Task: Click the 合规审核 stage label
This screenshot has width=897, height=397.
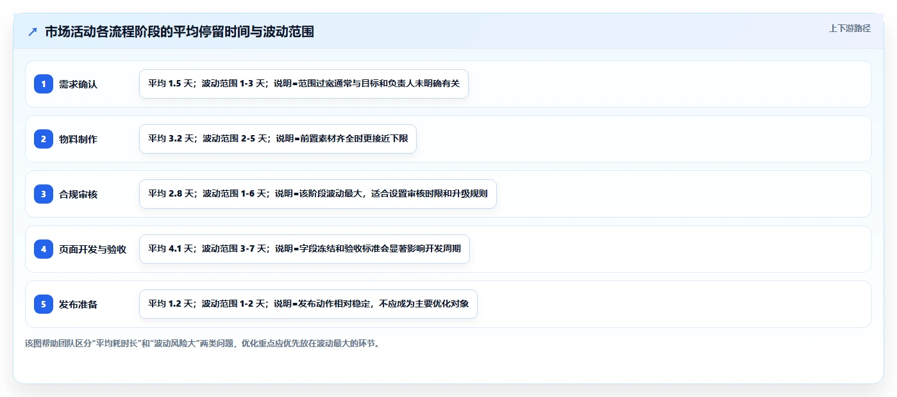Action: [x=78, y=194]
